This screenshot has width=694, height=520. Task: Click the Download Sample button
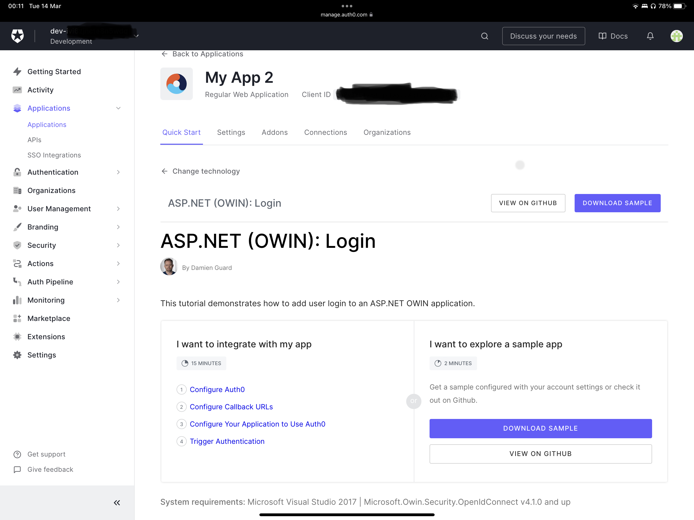(x=618, y=203)
